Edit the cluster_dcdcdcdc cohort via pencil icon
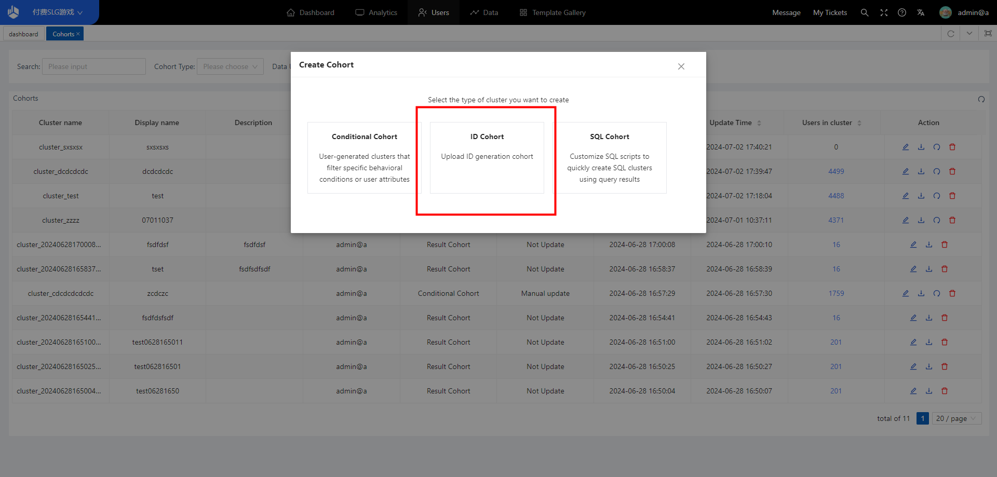The image size is (997, 477). [x=906, y=171]
